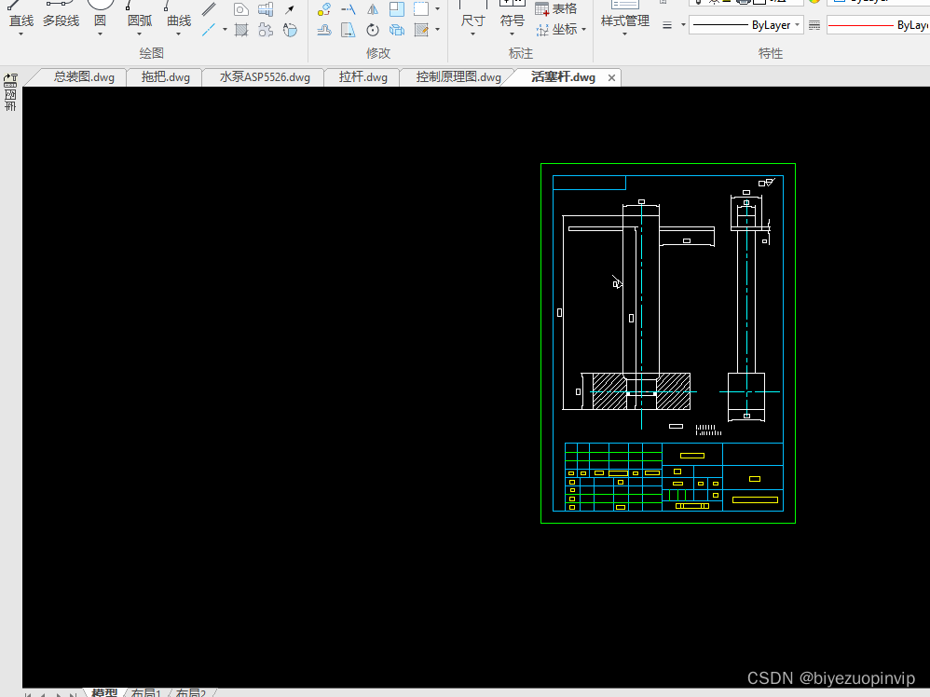Switch to the 总装图.dwg tab

click(x=84, y=77)
